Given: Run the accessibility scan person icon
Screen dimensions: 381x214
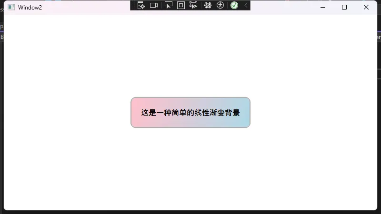Looking at the screenshot, I should (220, 5).
